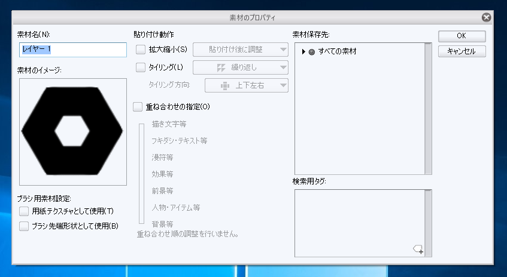Viewport: 507px width, 277px height.
Task: Click the 素材保存先 list scrollbar
Action: [x=428, y=109]
